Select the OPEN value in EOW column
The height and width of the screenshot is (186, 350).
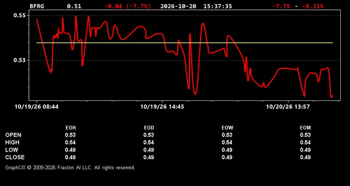227,135
